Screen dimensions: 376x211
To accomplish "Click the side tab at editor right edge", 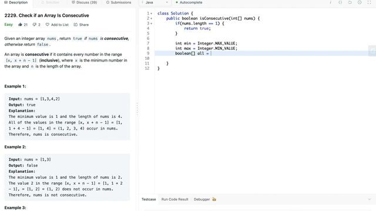I will pos(372,51).
